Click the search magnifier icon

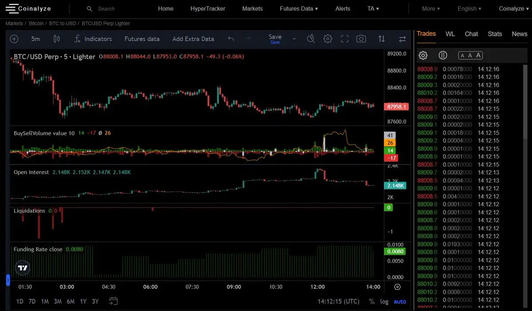90,9
